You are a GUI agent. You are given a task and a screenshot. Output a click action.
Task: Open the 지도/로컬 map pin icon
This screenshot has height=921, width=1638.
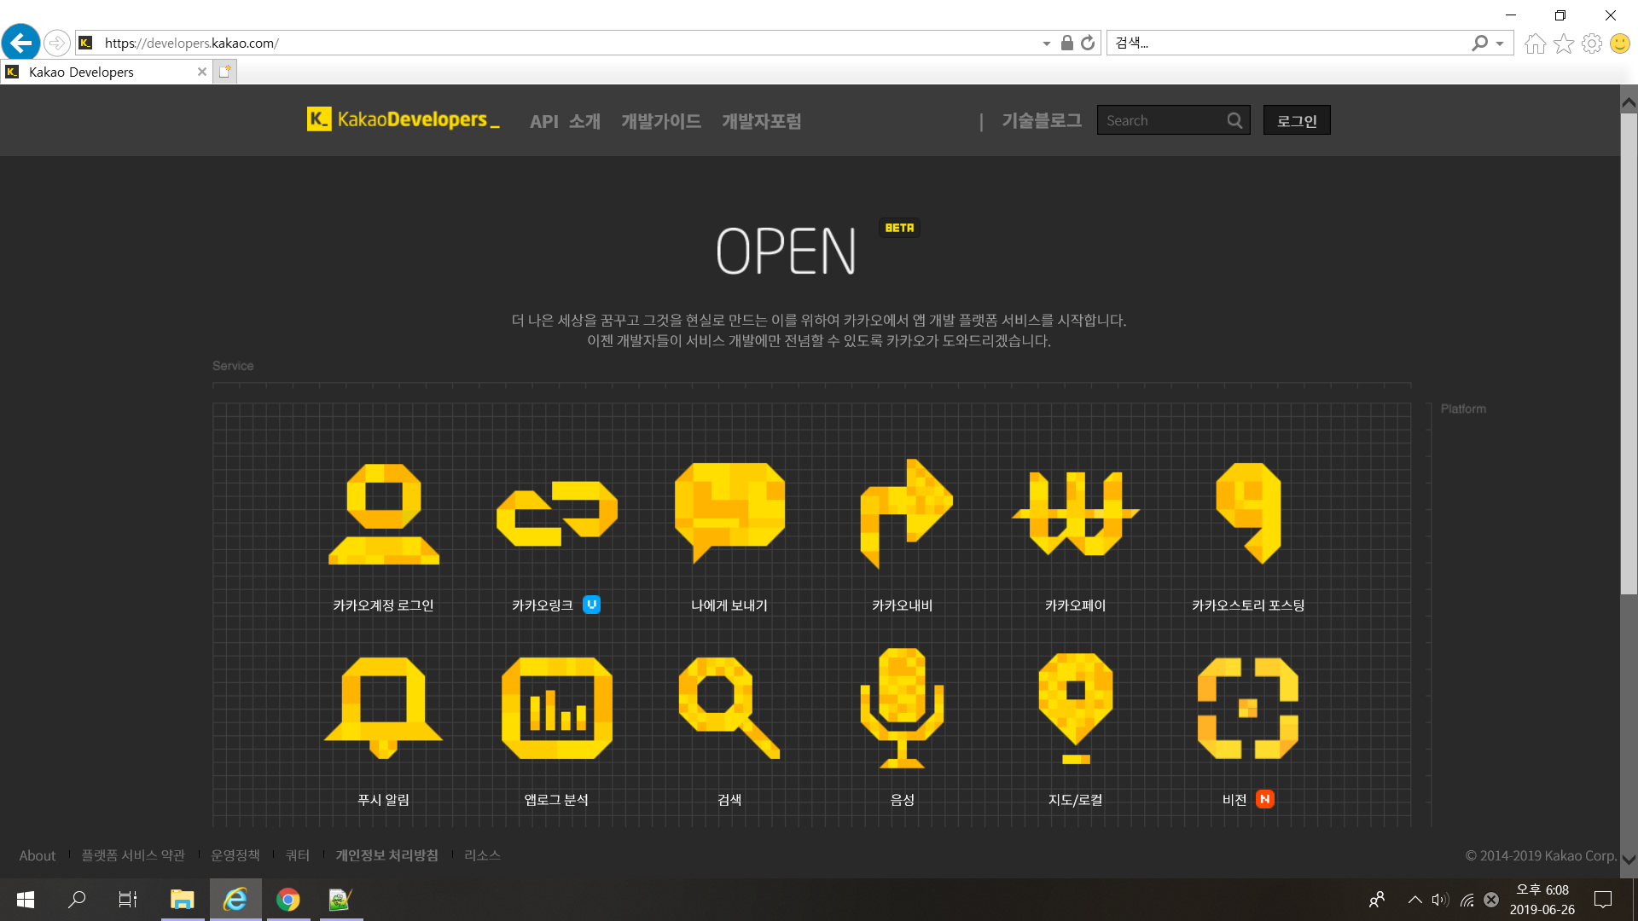coord(1076,708)
